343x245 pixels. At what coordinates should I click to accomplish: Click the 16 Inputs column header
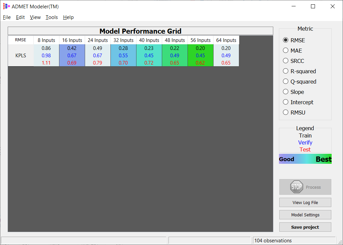tap(72, 40)
